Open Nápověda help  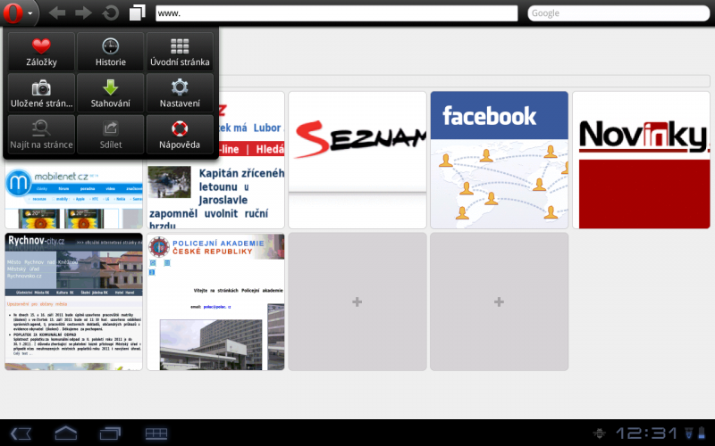click(180, 134)
